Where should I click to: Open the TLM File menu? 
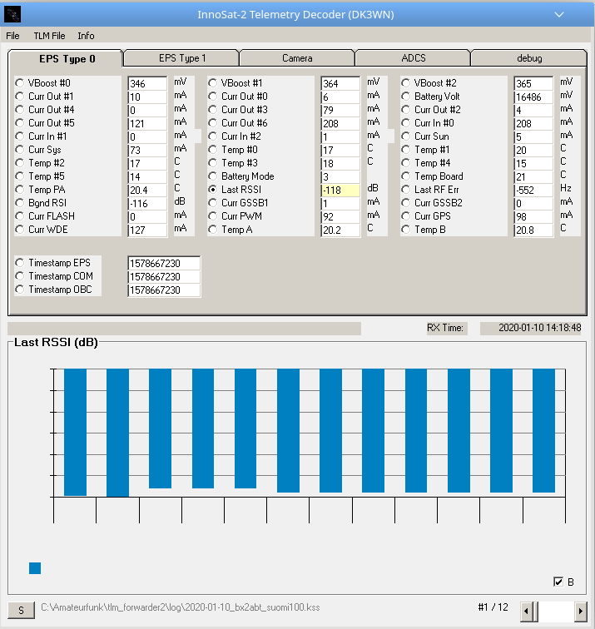49,36
